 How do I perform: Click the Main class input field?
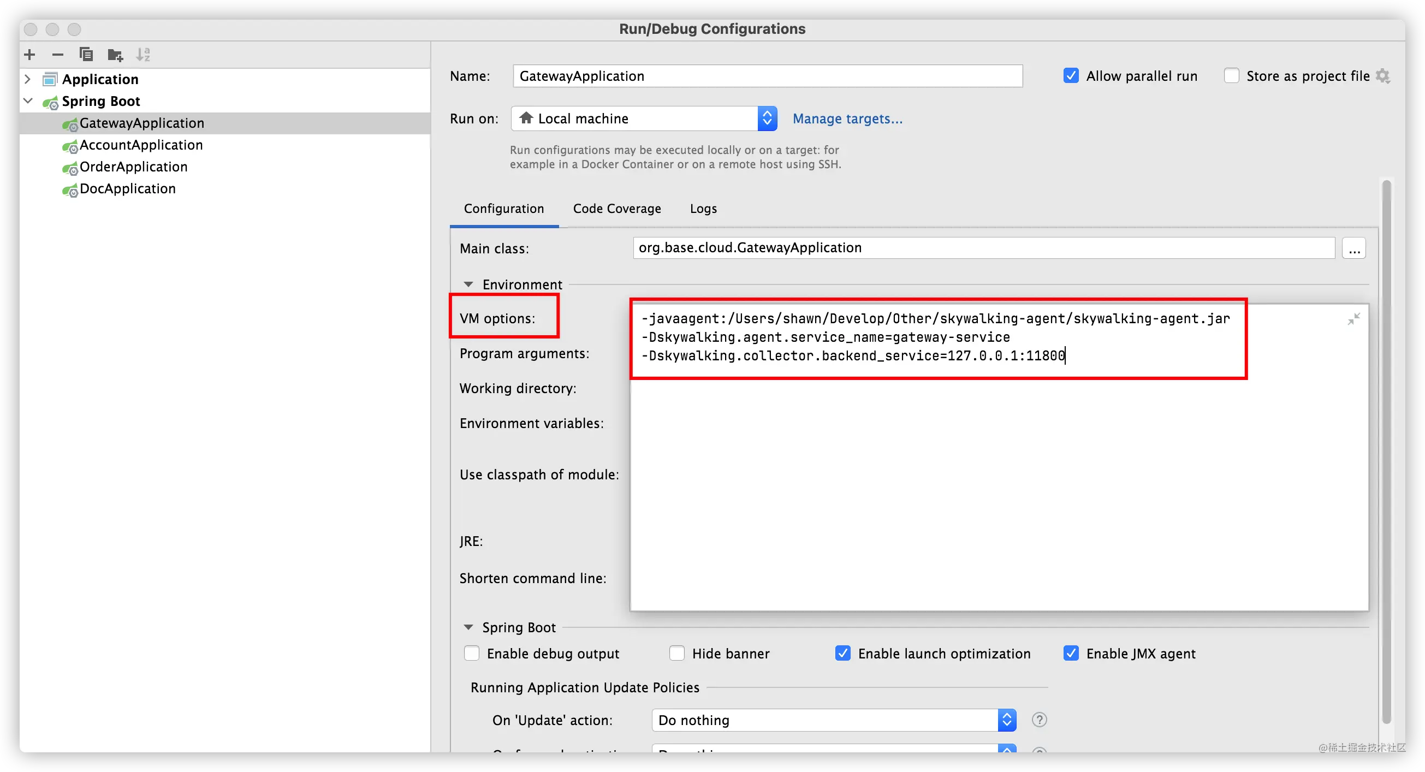pos(983,248)
